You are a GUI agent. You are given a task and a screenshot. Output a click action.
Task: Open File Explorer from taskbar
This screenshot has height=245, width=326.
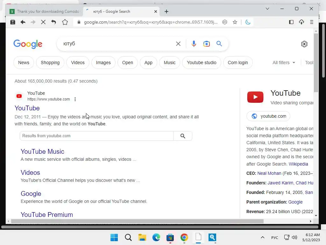coord(142,237)
